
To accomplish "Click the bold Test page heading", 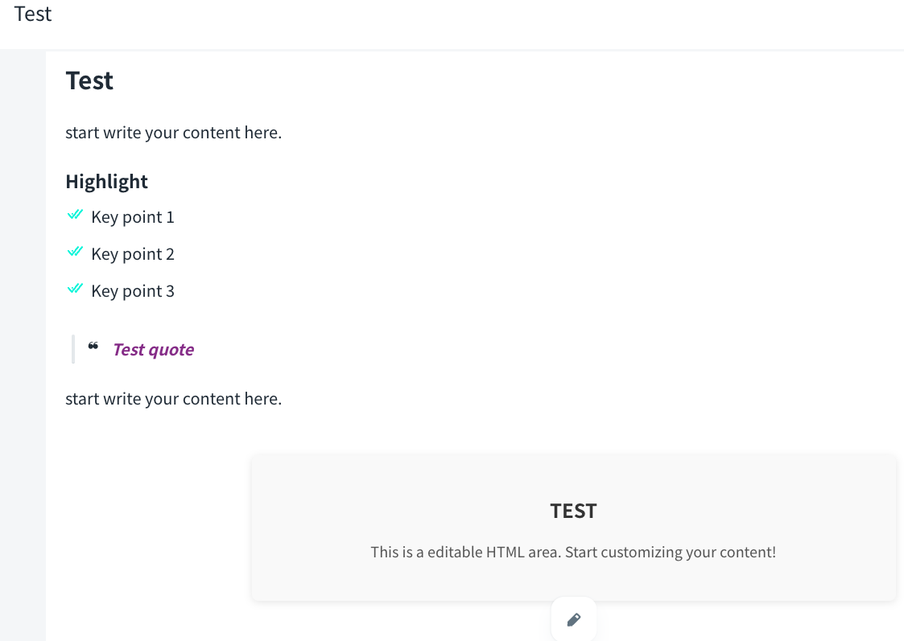I will click(x=89, y=81).
